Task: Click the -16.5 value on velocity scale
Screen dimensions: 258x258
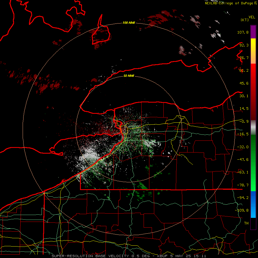Action: [243, 134]
